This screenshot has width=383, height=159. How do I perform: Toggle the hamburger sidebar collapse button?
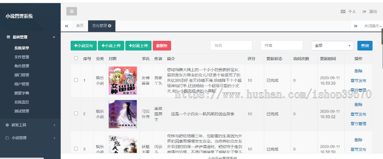coord(71,11)
